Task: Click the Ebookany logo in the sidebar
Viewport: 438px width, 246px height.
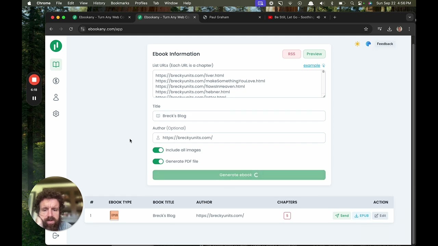Action: point(56,46)
